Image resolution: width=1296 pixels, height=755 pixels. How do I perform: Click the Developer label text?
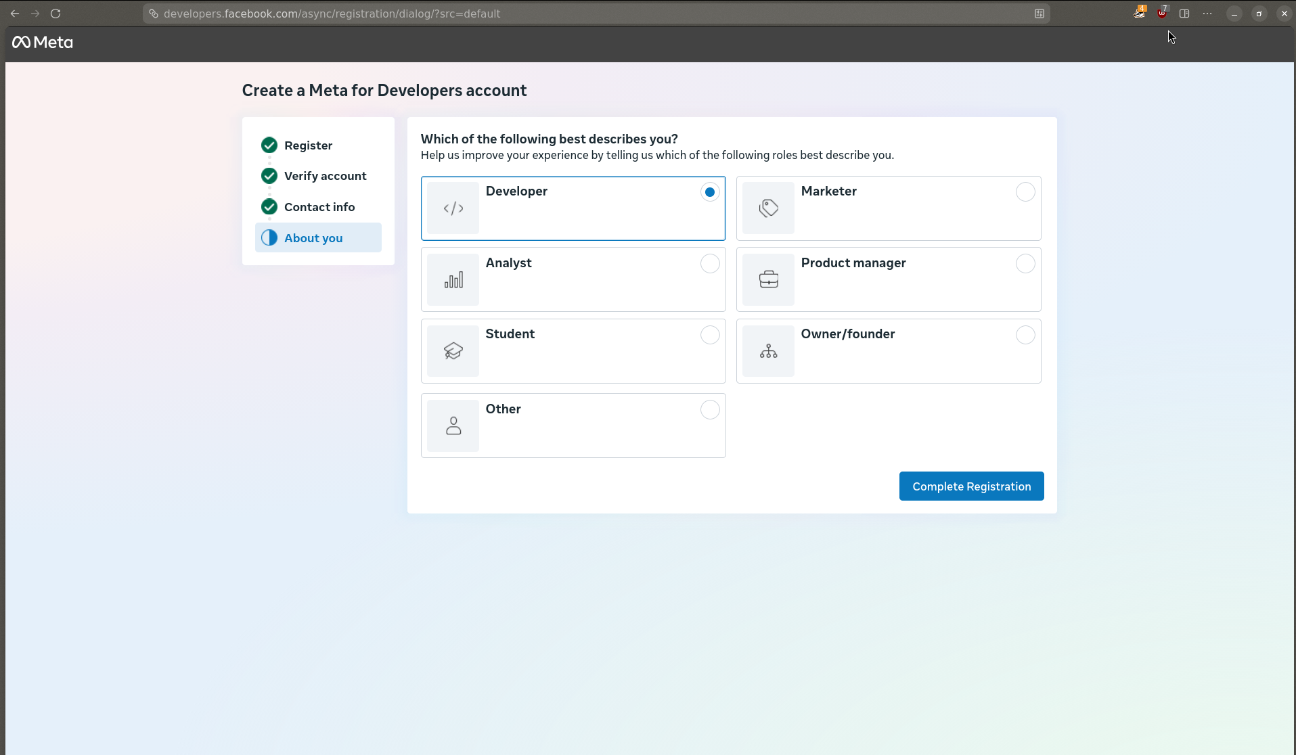click(x=516, y=191)
